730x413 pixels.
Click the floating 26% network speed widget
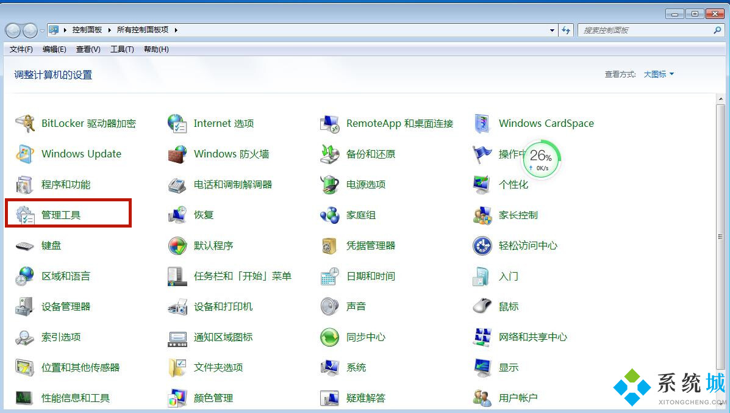click(542, 159)
